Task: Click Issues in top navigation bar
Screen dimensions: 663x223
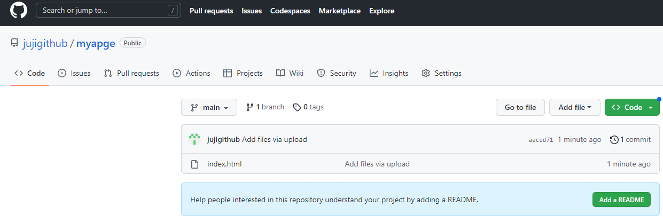Action: [x=252, y=11]
